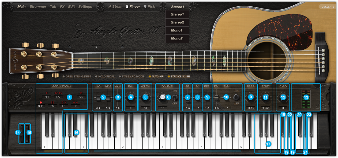Click the RES:R value field showing 0.4s
Screen dimensions: 338x158
point(251,108)
